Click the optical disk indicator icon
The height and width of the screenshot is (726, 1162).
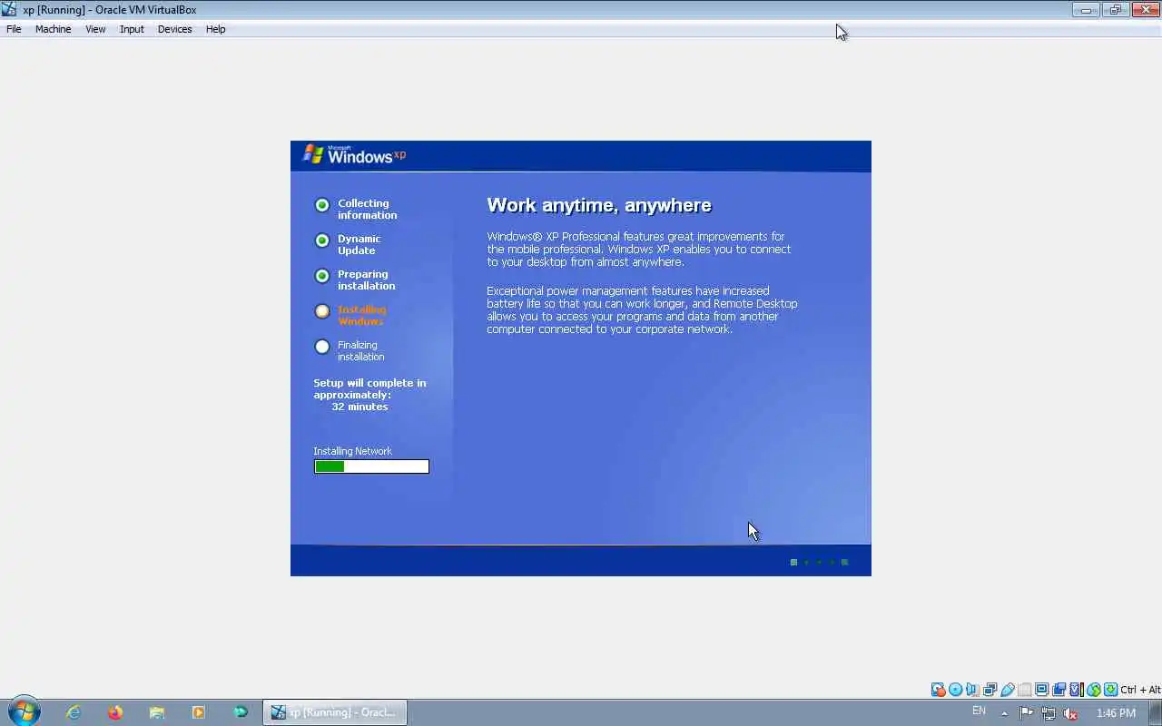(955, 690)
